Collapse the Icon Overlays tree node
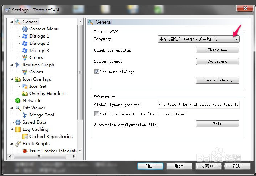 11,79
